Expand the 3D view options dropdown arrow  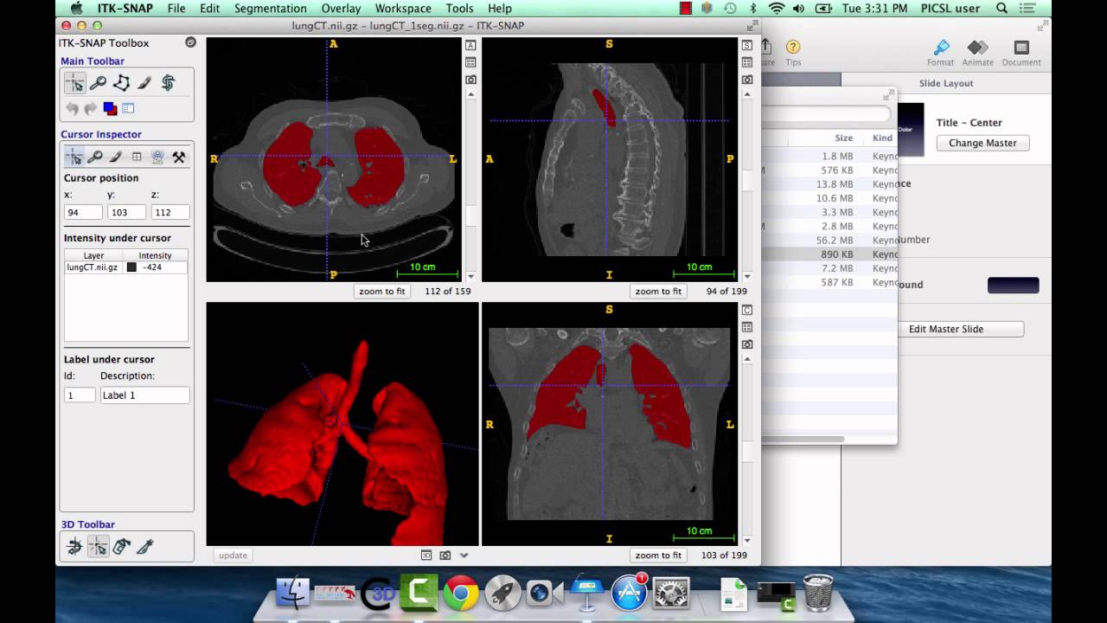(464, 556)
